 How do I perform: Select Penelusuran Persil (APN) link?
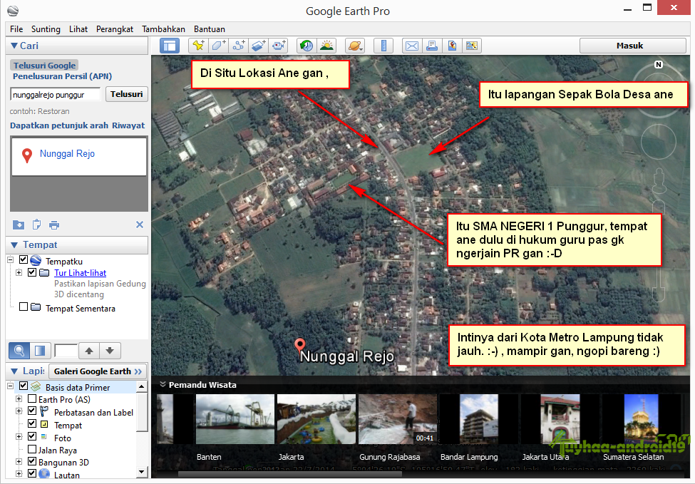[62, 76]
